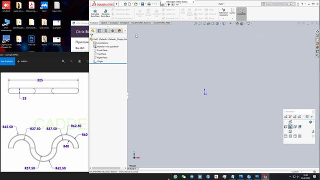Viewport: 320px width, 180px height.
Task: Click the delete trash icon in Photos
Action: coord(79,61)
